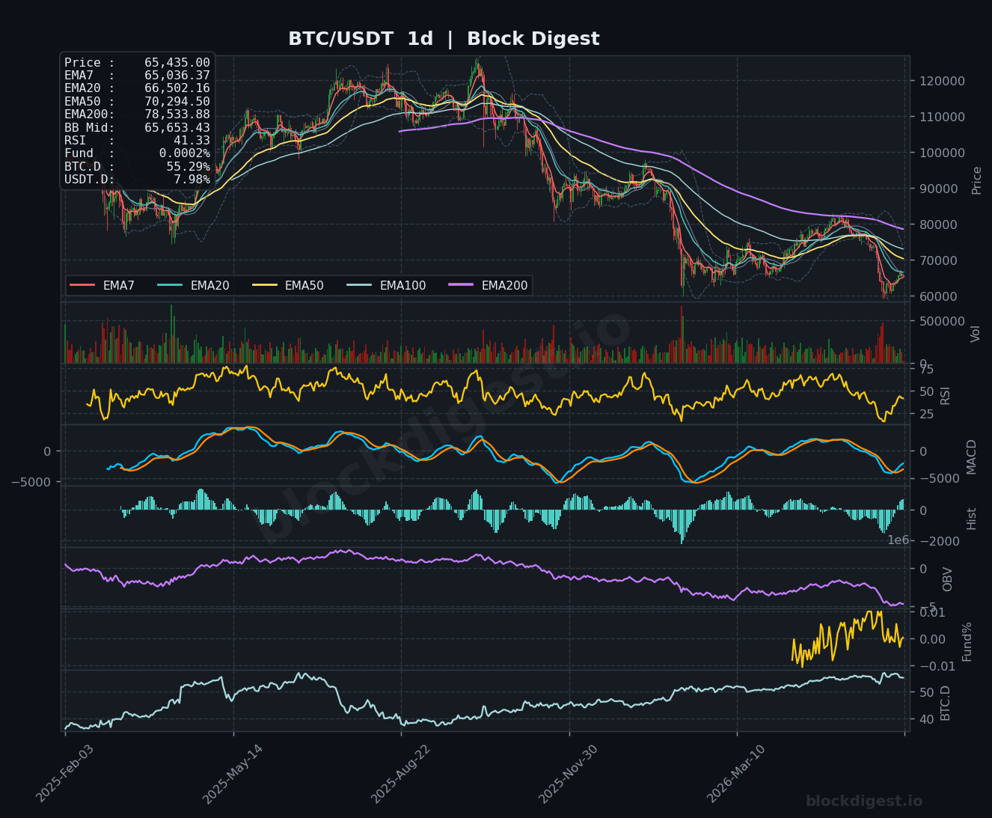Click the Fund value 0.0002%
The height and width of the screenshot is (818, 992).
pyautogui.click(x=184, y=153)
